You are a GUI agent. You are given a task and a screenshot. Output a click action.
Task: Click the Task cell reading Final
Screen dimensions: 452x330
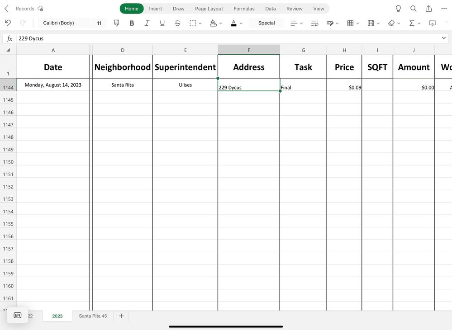click(303, 85)
